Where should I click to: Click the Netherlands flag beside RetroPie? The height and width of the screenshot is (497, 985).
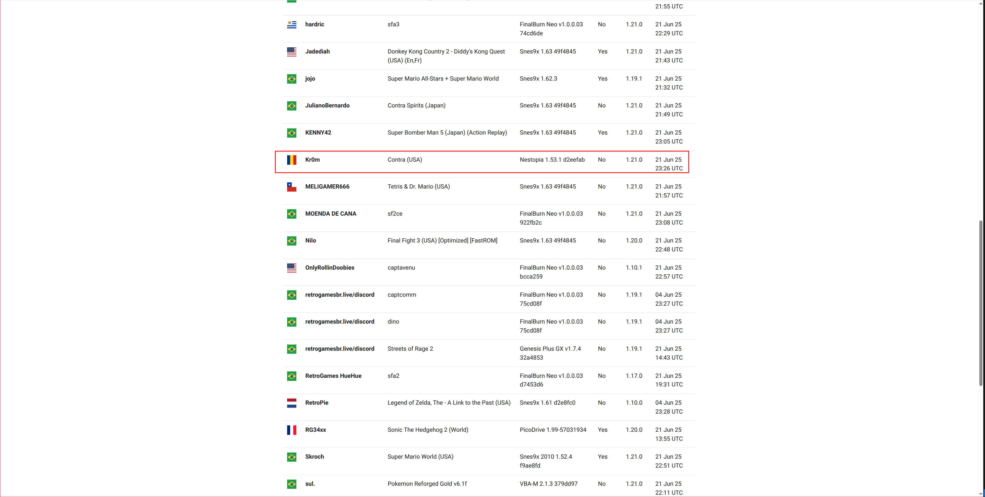(291, 403)
